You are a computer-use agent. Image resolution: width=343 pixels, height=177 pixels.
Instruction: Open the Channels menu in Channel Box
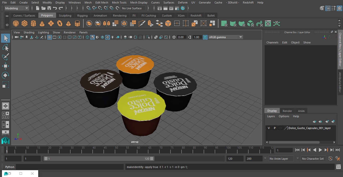point(272,42)
